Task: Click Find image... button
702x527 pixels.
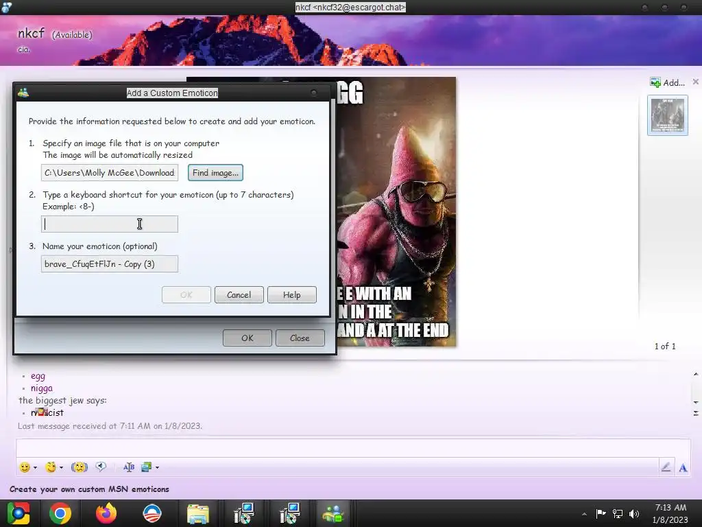Action: coord(215,172)
